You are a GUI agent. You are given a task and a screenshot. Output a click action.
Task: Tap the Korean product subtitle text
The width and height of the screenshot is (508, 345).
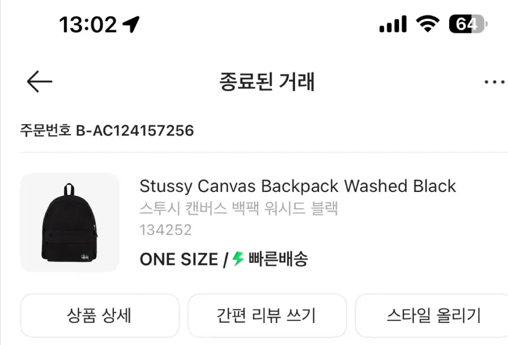(239, 208)
